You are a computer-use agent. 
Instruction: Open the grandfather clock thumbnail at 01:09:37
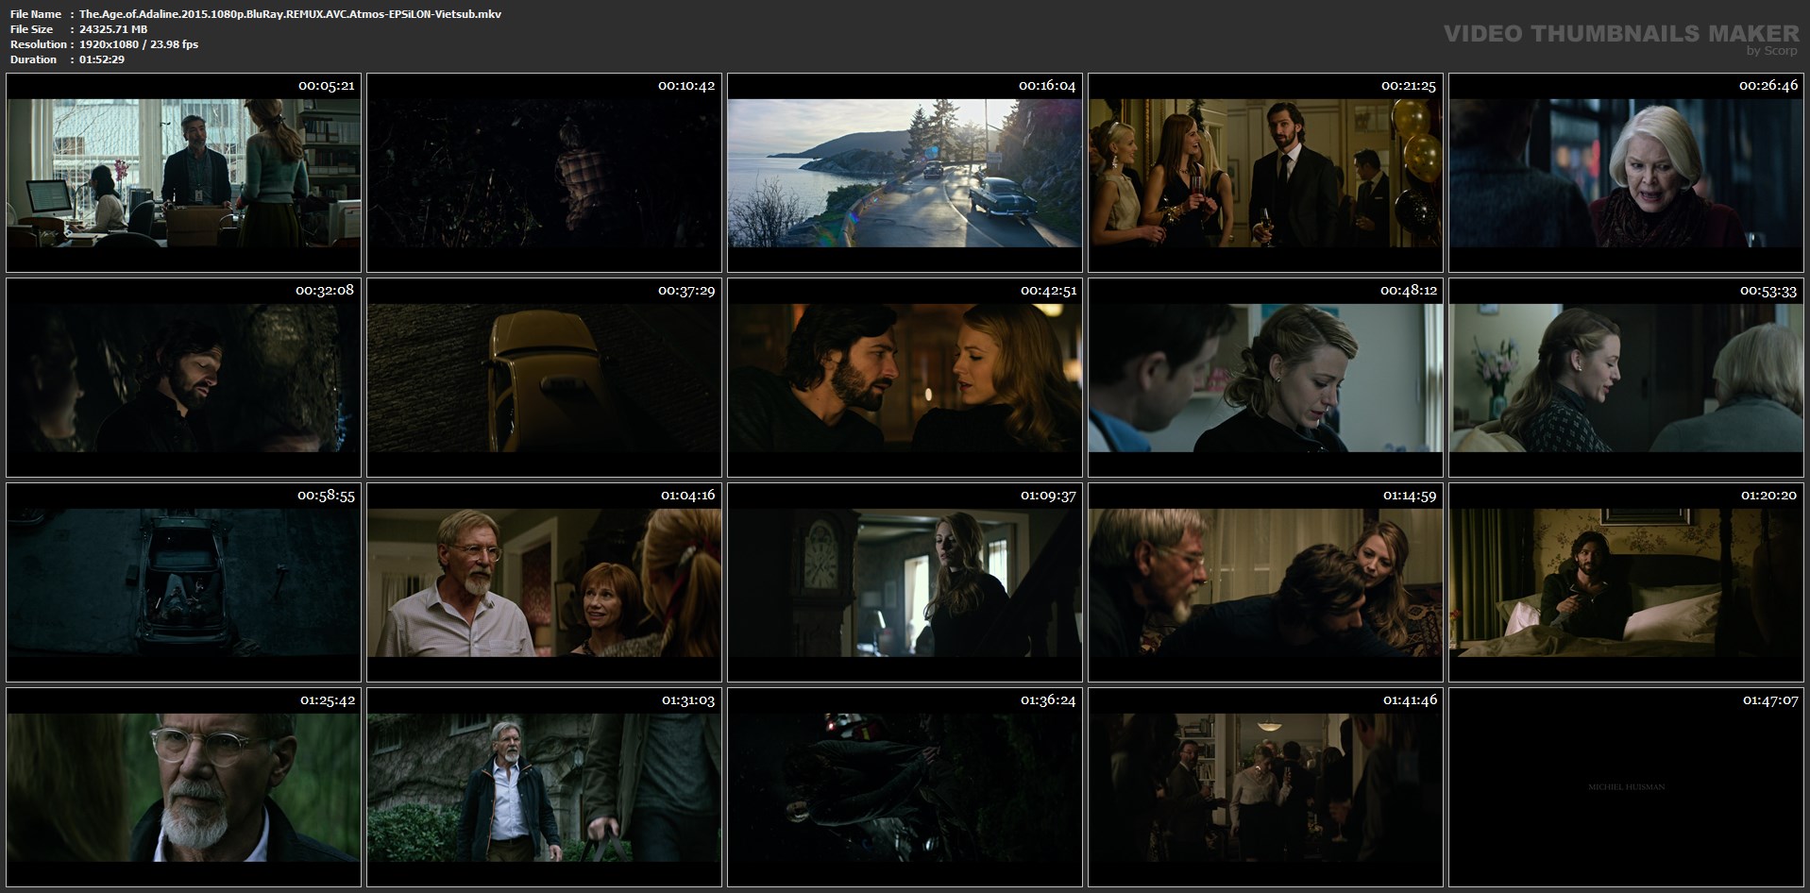click(905, 582)
